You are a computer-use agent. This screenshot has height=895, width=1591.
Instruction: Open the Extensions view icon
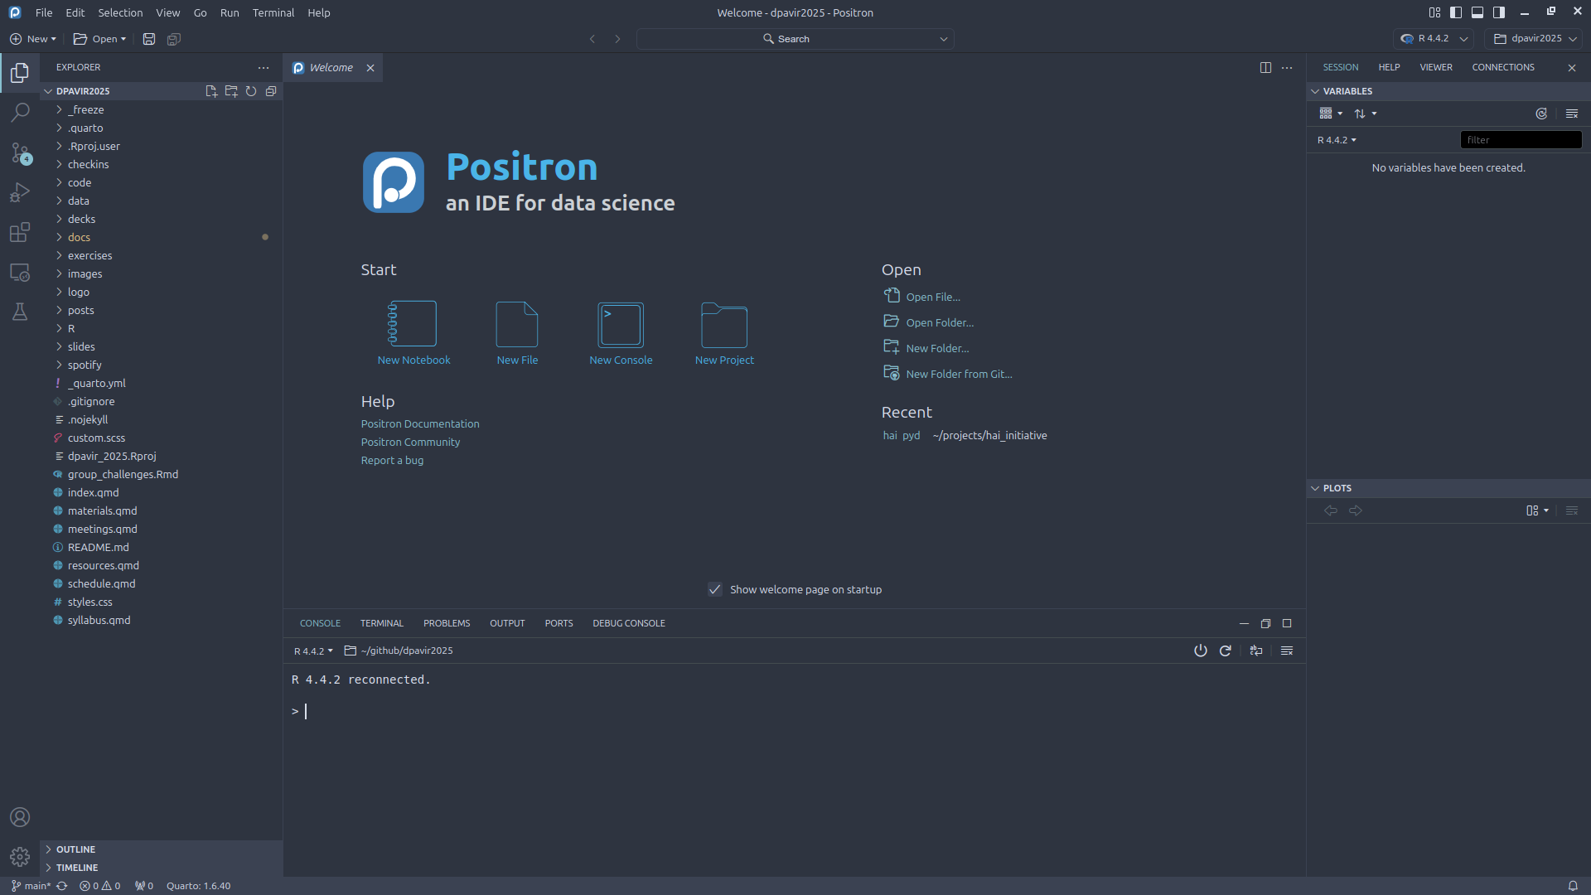[20, 232]
